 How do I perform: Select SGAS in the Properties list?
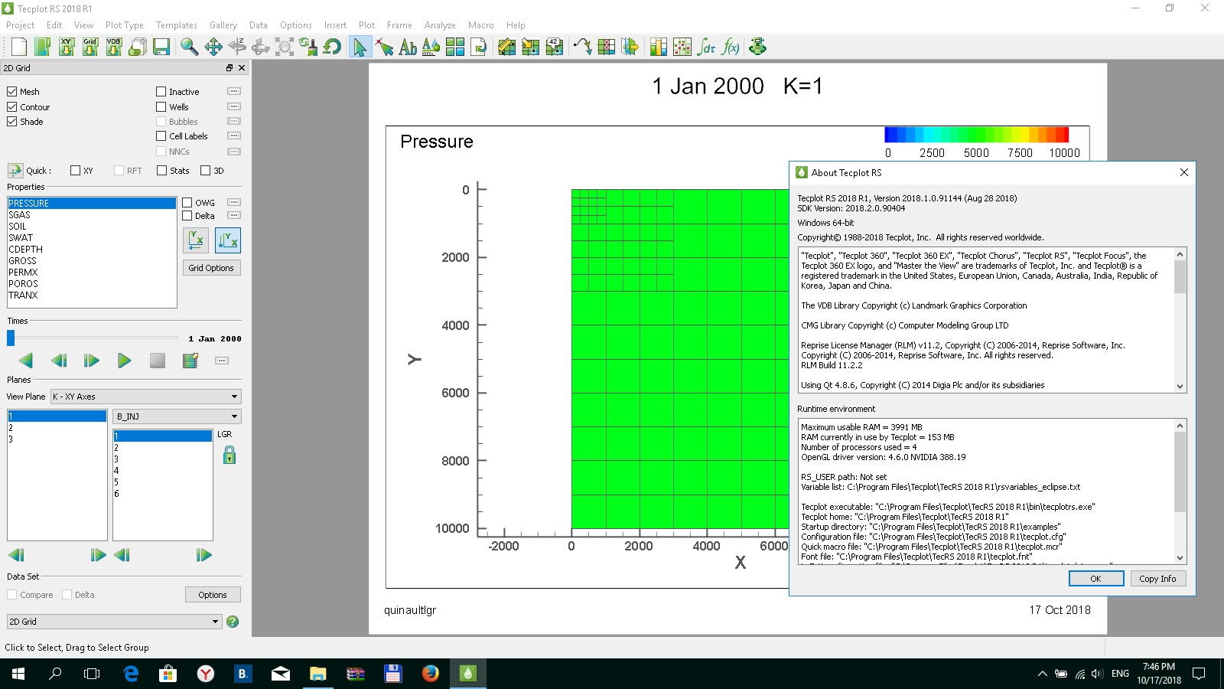[x=92, y=215]
